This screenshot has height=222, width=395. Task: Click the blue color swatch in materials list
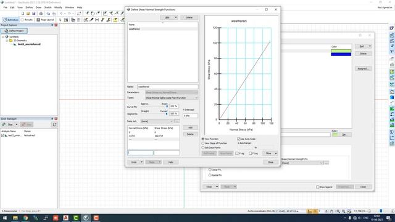341,54
